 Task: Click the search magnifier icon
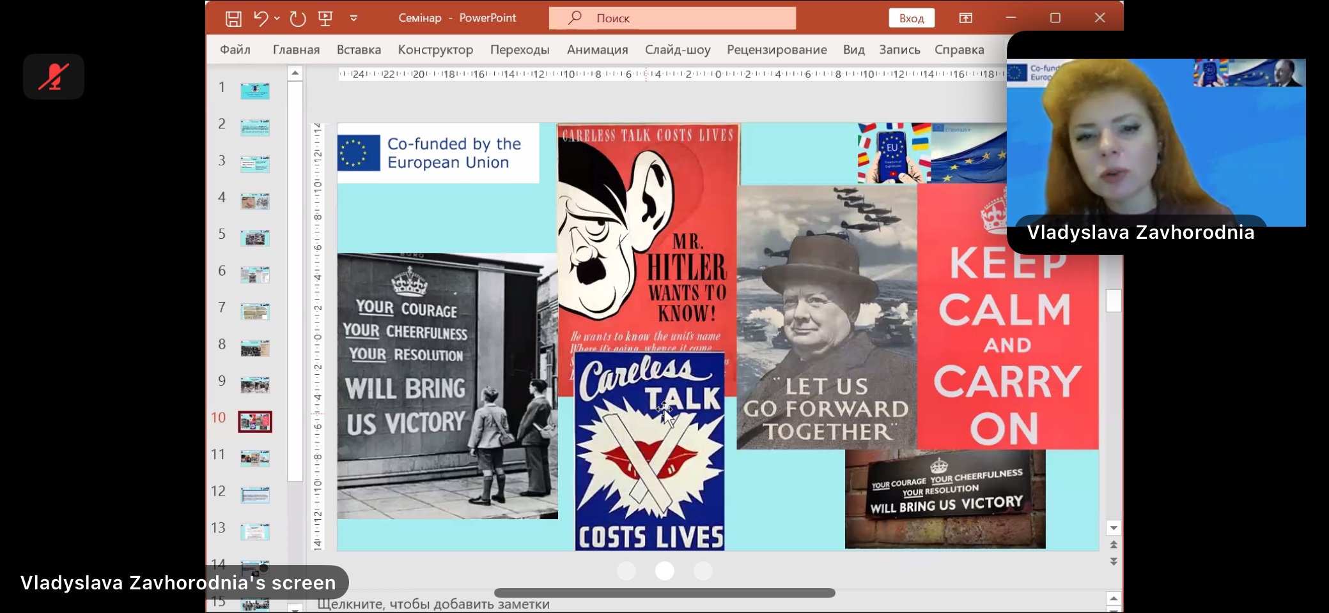click(575, 18)
